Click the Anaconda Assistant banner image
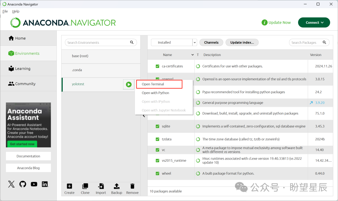Viewport: 338px width, 201px height. (28, 125)
